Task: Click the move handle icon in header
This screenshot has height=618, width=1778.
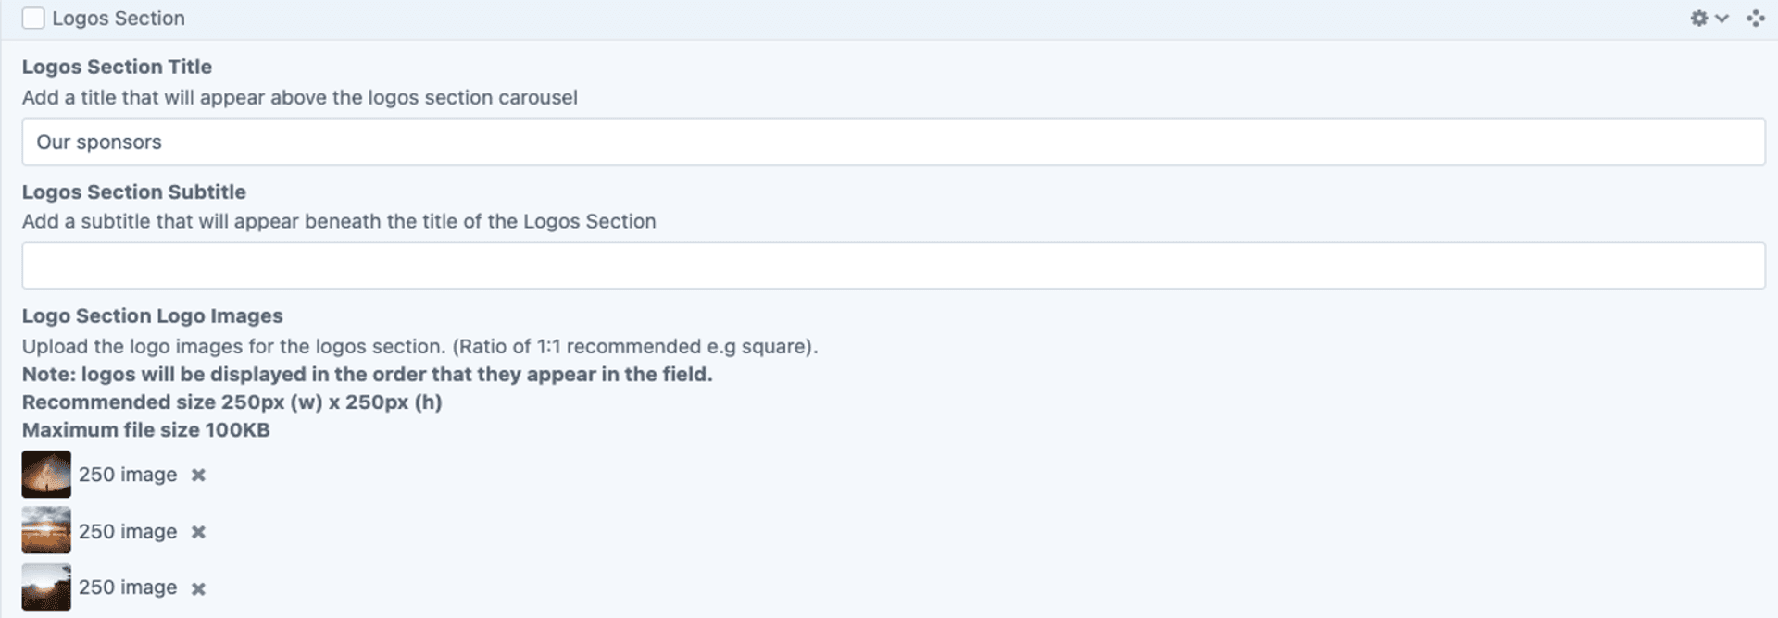Action: point(1755,19)
